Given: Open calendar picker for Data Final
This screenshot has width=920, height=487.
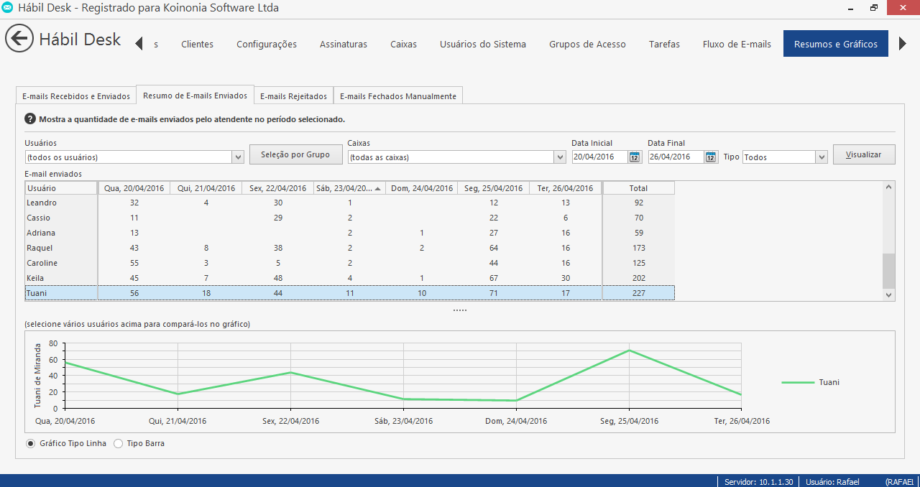Looking at the screenshot, I should pos(711,157).
